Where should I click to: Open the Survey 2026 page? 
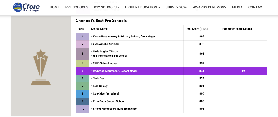point(176,7)
